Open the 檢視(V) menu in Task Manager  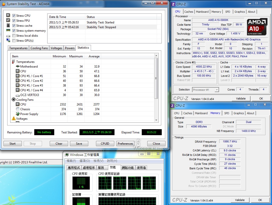98,161
